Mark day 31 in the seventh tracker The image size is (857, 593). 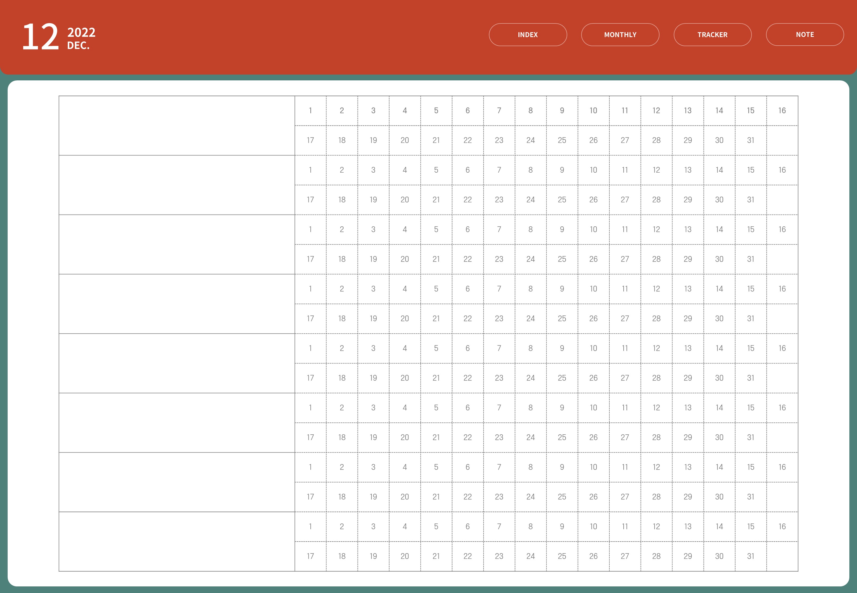point(751,497)
